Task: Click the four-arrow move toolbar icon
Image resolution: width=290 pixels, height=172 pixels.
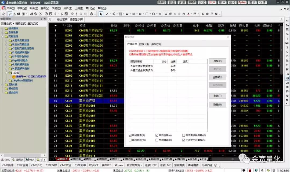Action: (x=72, y=14)
